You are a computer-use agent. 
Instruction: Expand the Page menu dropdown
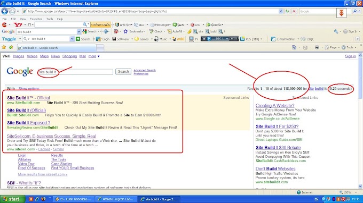coord(339,47)
